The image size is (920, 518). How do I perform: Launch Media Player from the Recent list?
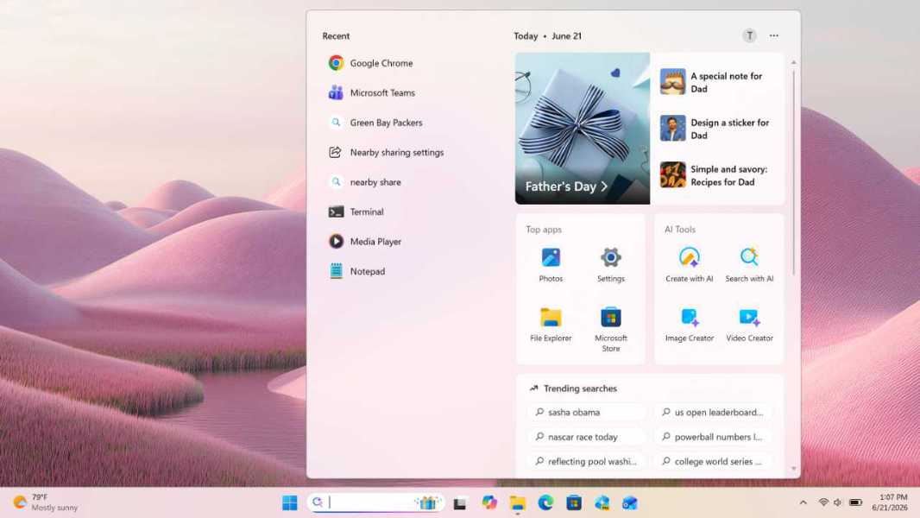pyautogui.click(x=365, y=242)
